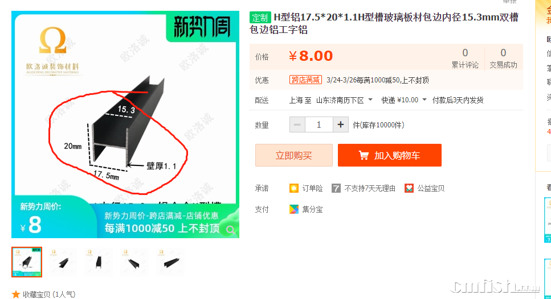Click 加入购物车 add to cart button
Image resolution: width=551 pixels, height=299 pixels.
coord(389,155)
